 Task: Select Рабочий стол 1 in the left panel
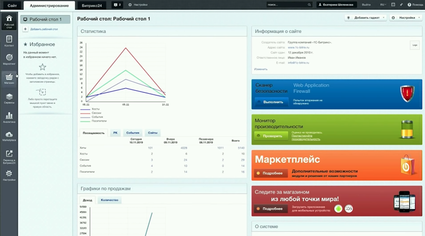point(45,20)
